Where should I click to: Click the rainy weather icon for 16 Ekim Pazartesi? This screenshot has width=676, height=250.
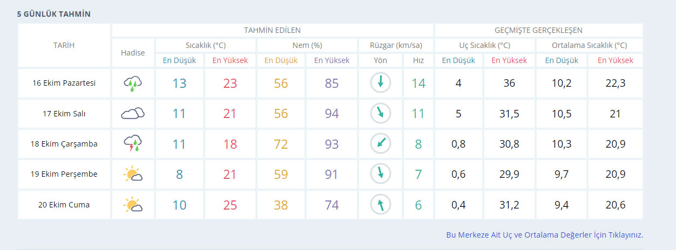[x=133, y=83]
